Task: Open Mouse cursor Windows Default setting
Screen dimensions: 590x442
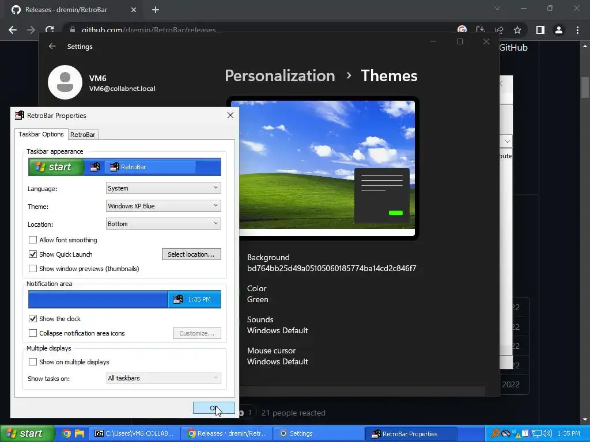Action: [277, 356]
